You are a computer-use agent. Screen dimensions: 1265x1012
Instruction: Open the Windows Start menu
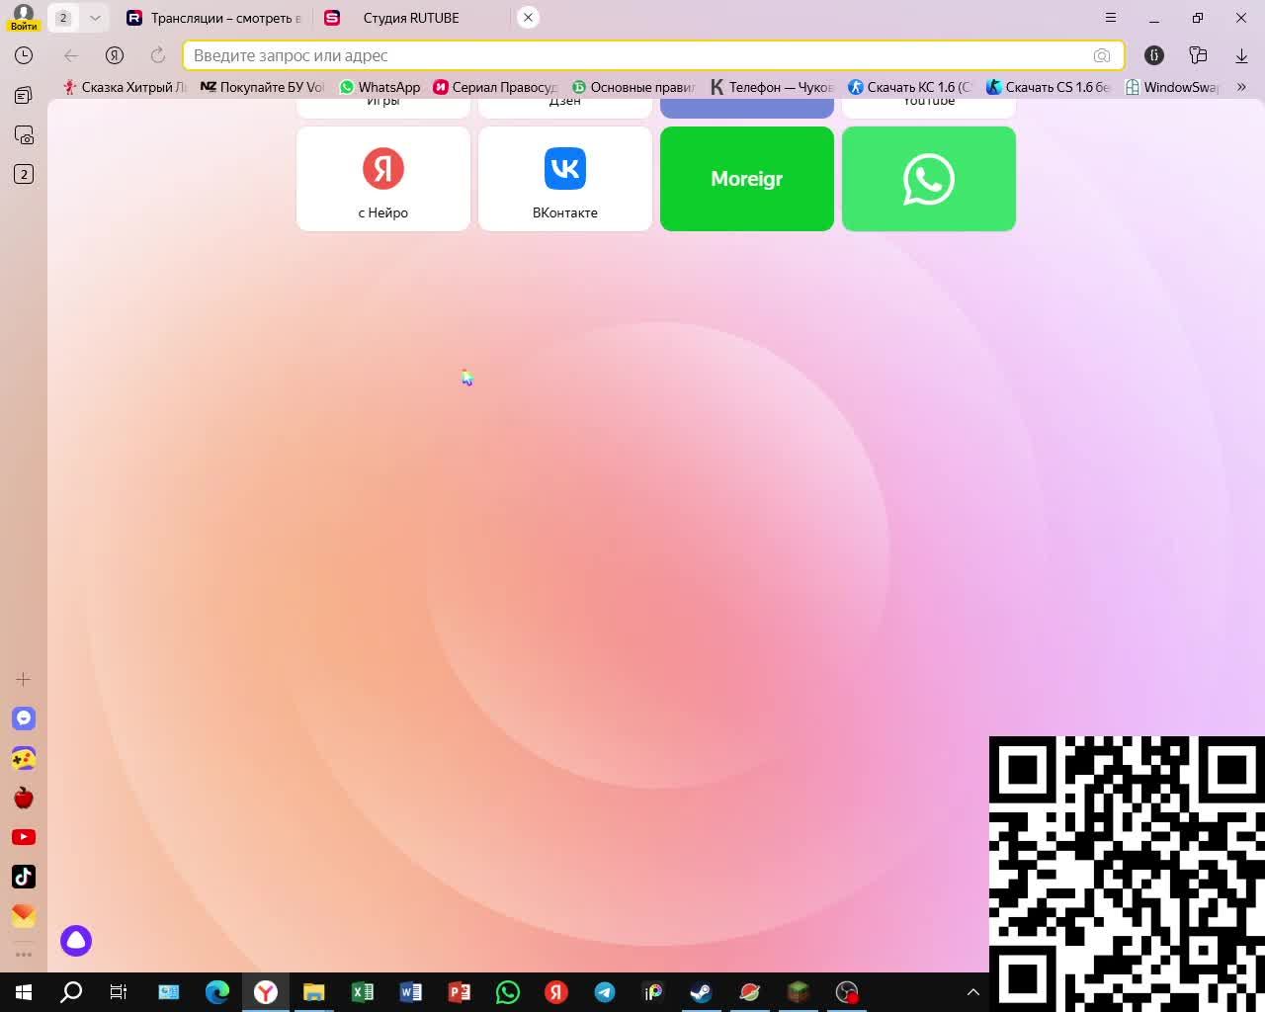coord(24,992)
